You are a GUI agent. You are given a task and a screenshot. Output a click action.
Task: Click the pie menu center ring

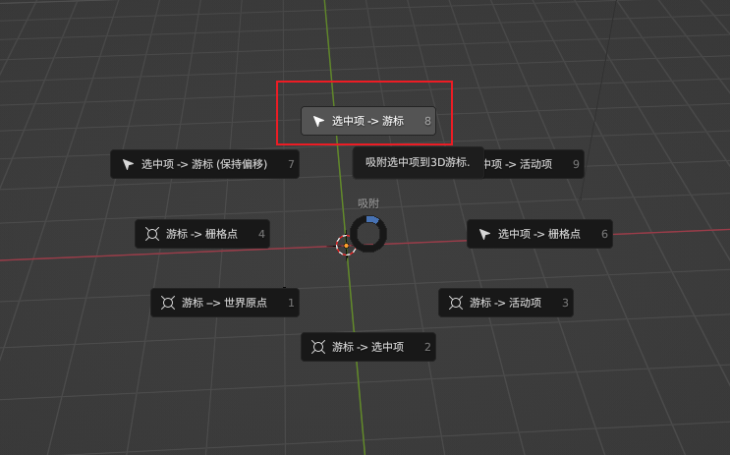pos(368,234)
